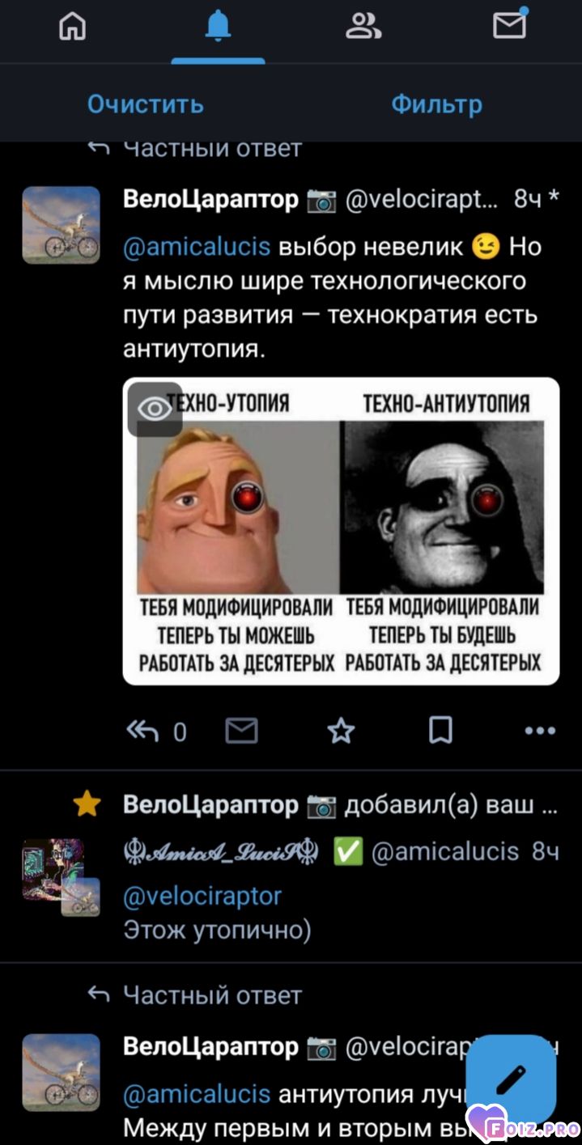Favourite the post with star icon
This screenshot has height=1145, width=582.
(341, 732)
